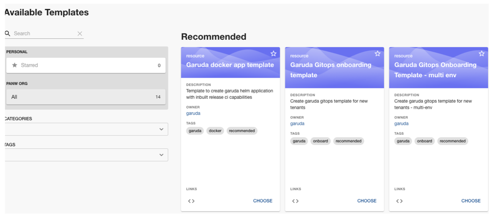Open garuda owner link on multi-env card
Image resolution: width=492 pixels, height=216 pixels.
tap(401, 123)
